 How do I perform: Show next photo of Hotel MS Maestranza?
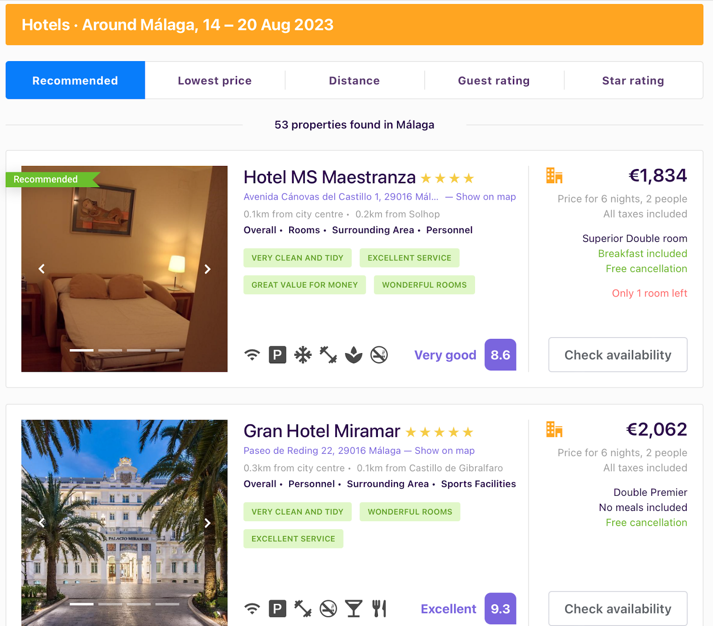pyautogui.click(x=207, y=269)
